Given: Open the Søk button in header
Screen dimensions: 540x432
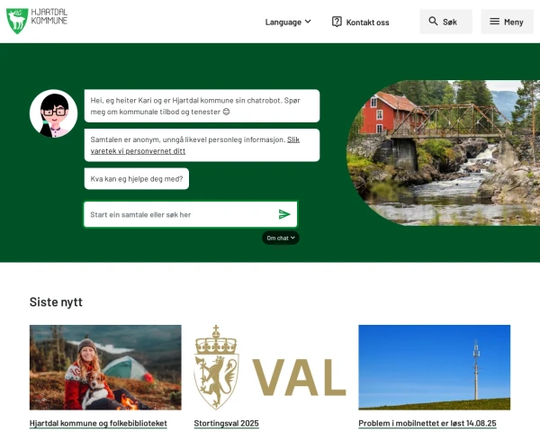Looking at the screenshot, I should [x=446, y=22].
